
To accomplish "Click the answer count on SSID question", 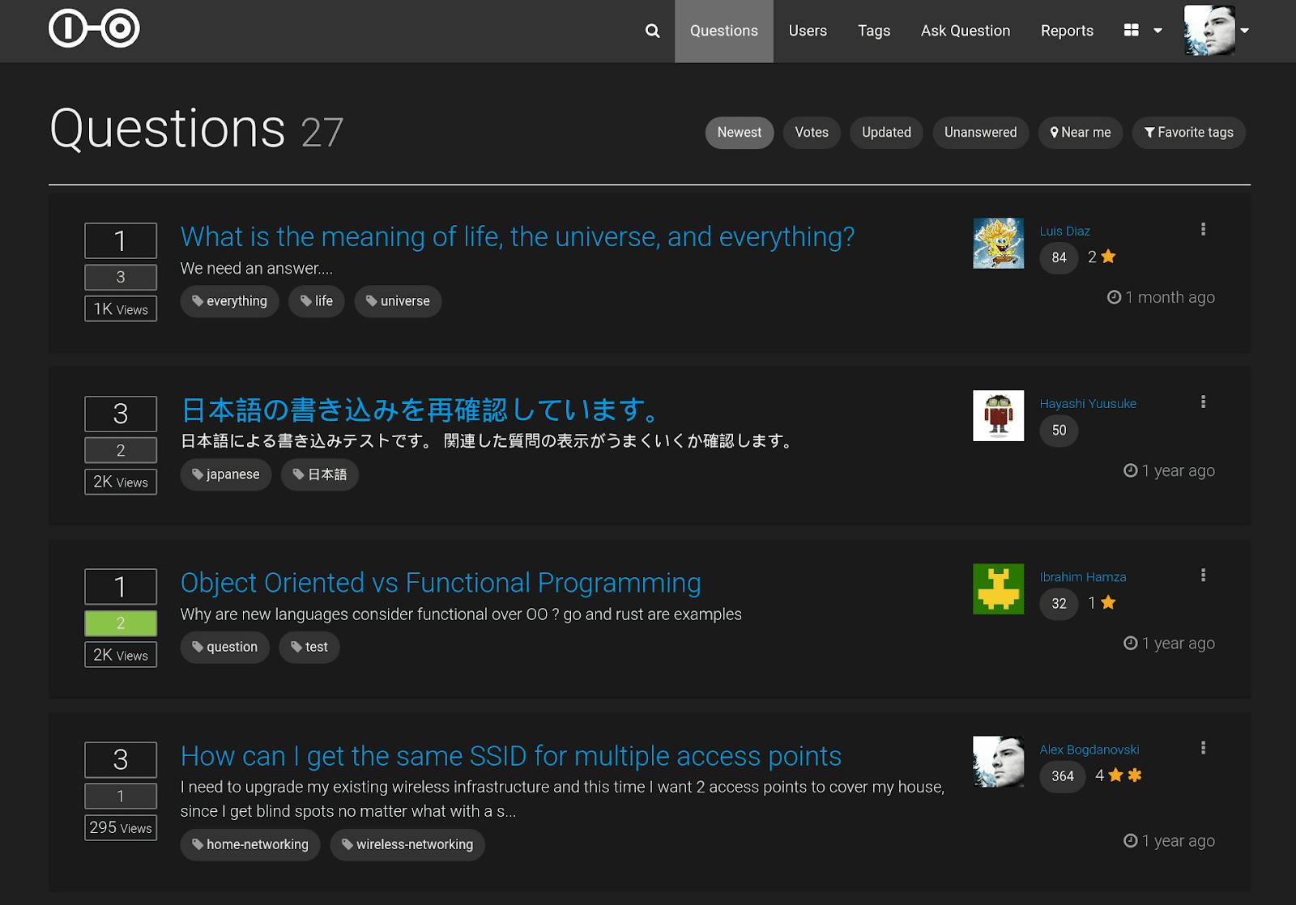I will click(x=121, y=797).
